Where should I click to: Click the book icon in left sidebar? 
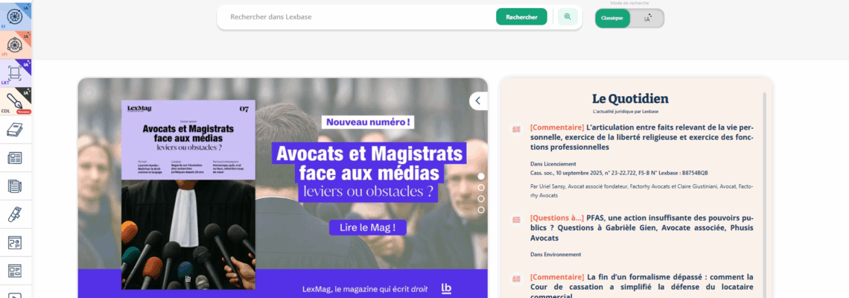point(15,130)
